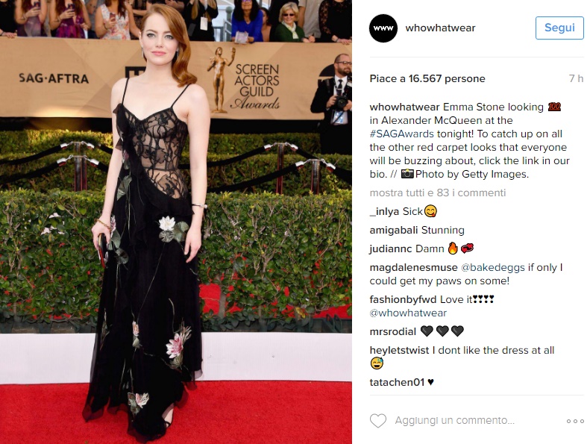Click the @bakedeggs mention
This screenshot has height=444, width=587.
point(493,268)
